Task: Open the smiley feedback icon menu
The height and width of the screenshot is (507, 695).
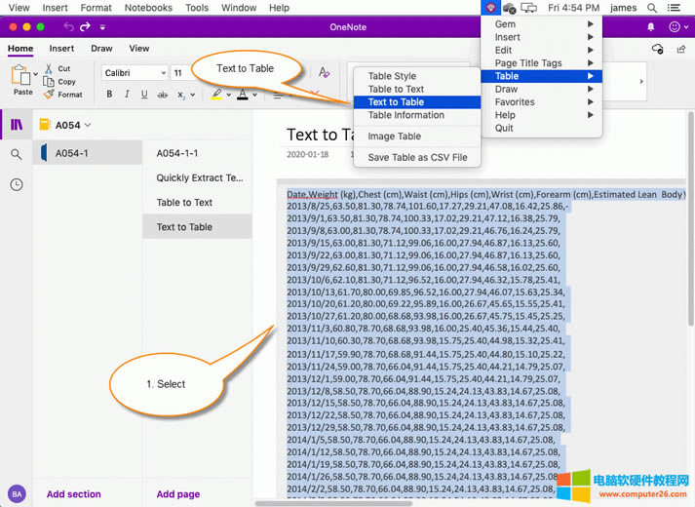Action: click(678, 27)
